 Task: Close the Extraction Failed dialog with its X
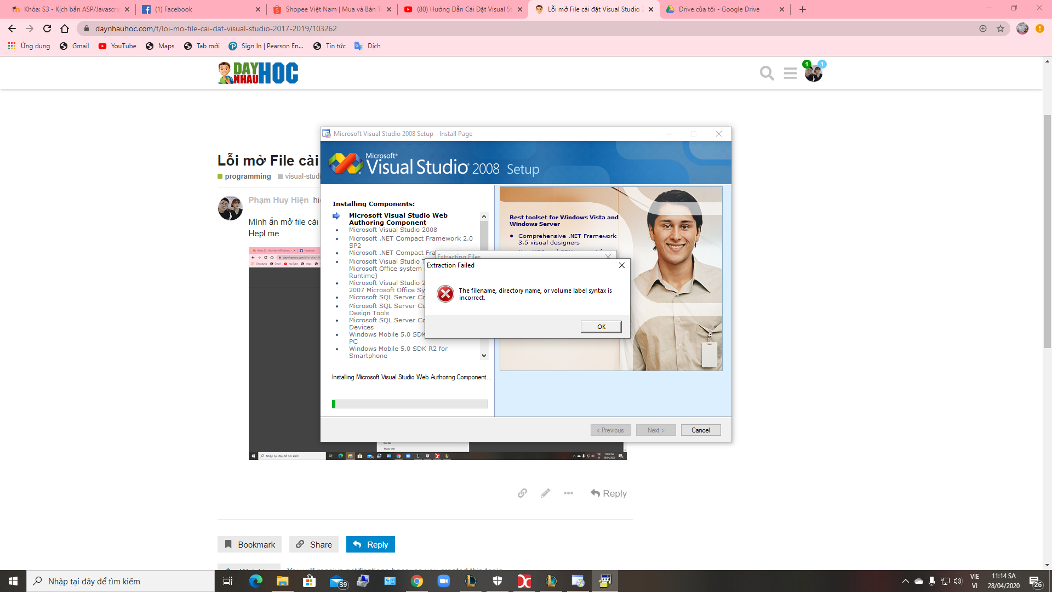click(621, 265)
